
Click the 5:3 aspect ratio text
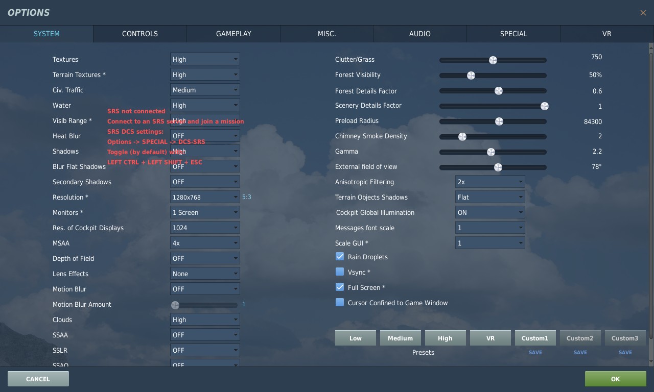(x=247, y=197)
